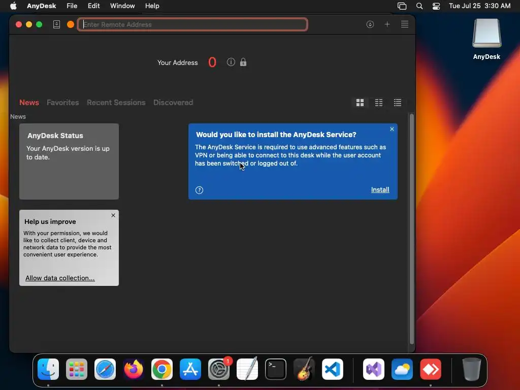Open the AnyDesk Status card
Viewport: 520px width, 390px height.
(69, 161)
